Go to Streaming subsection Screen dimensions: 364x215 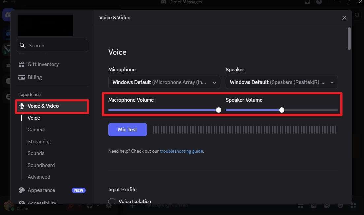(x=39, y=142)
